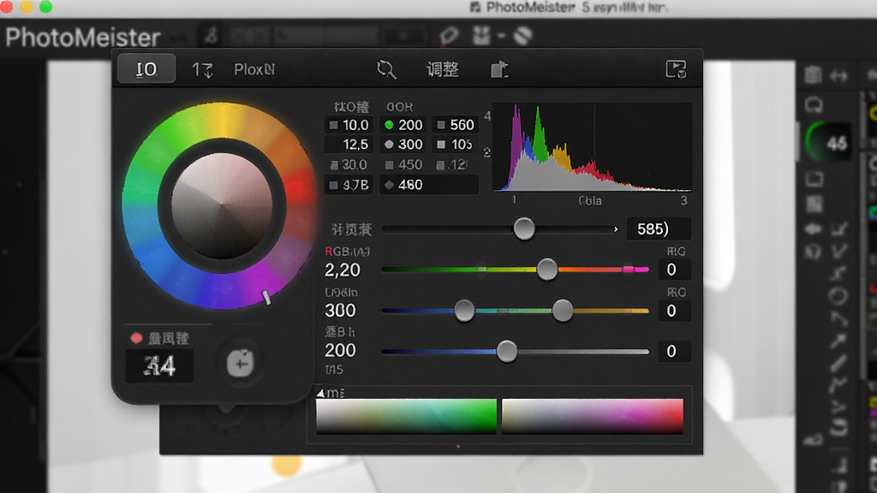Click the red dot indicator under the color wheel
The height and width of the screenshot is (493, 877).
[x=136, y=338]
